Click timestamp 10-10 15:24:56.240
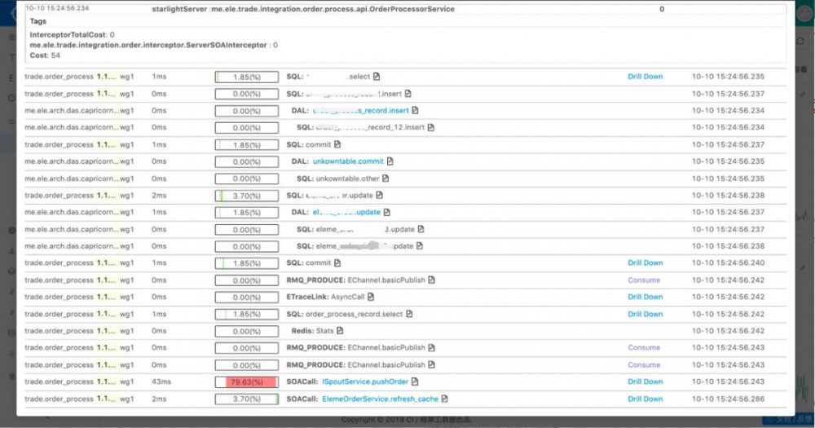Viewport: 815px width, 428px height. (728, 263)
